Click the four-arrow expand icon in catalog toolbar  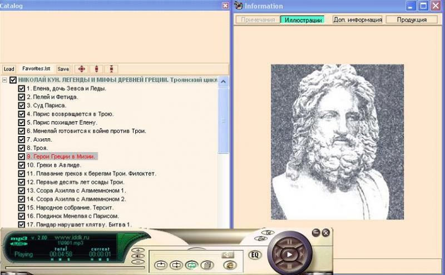coord(81,69)
